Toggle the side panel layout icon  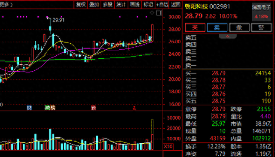[159, 13]
